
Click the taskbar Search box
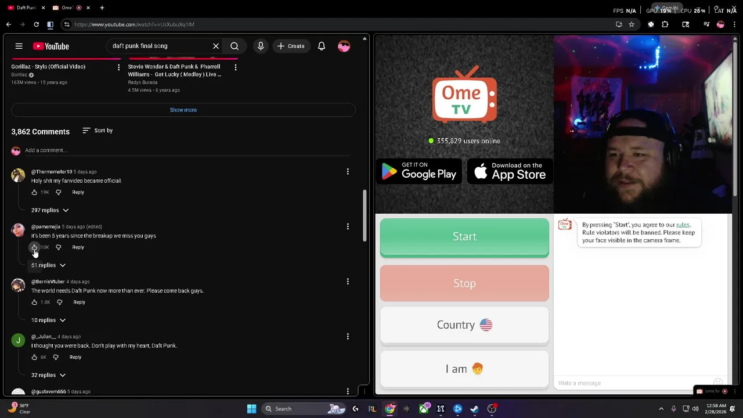[x=305, y=409]
